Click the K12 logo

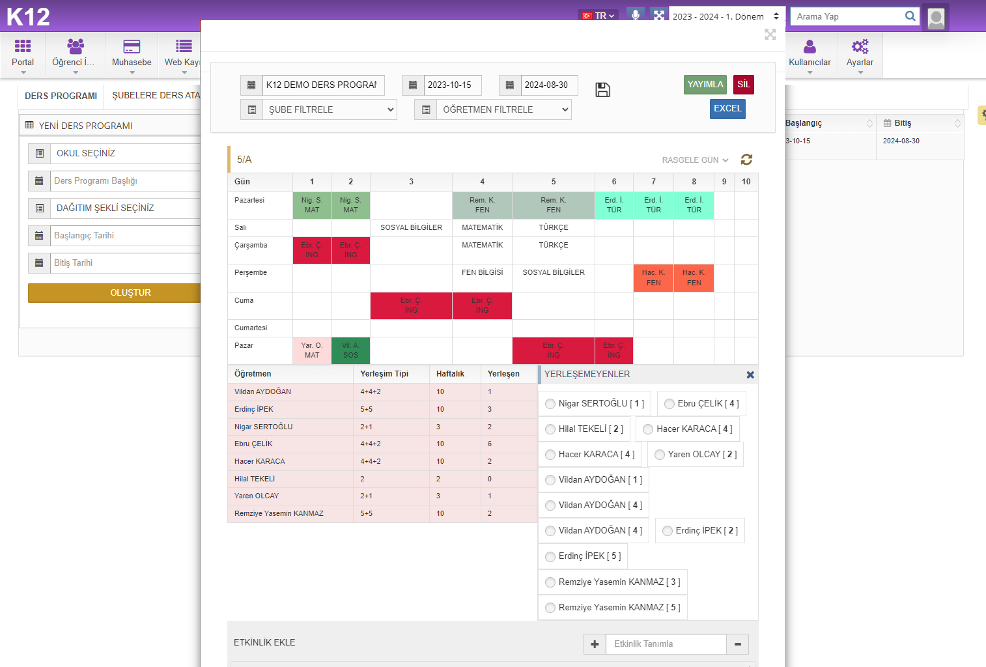point(28,17)
